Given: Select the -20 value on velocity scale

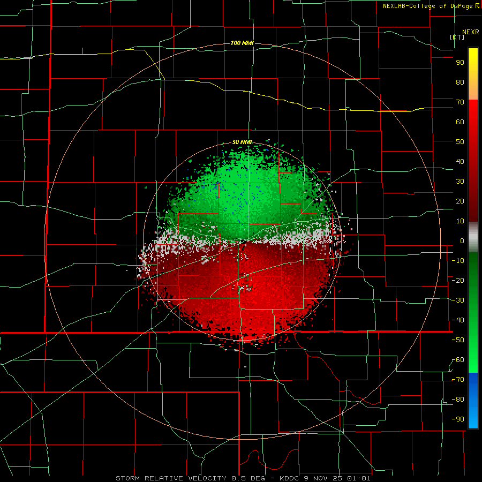Looking at the screenshot, I should tap(458, 281).
